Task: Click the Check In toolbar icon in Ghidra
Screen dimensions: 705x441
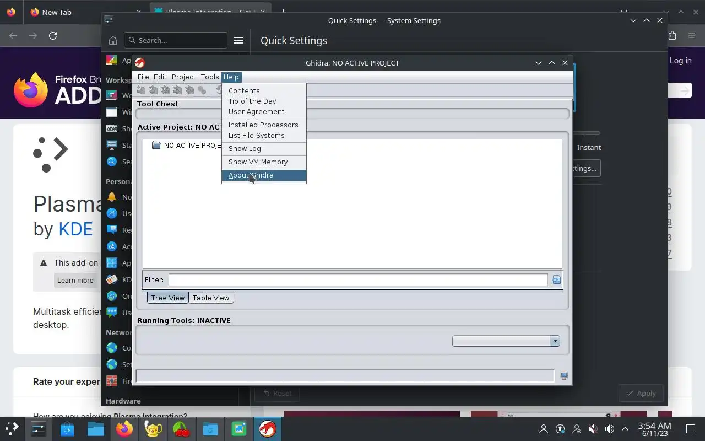Action: tap(178, 90)
